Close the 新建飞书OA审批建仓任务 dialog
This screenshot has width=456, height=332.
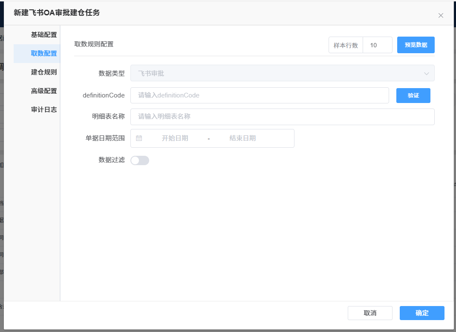pyautogui.click(x=441, y=16)
